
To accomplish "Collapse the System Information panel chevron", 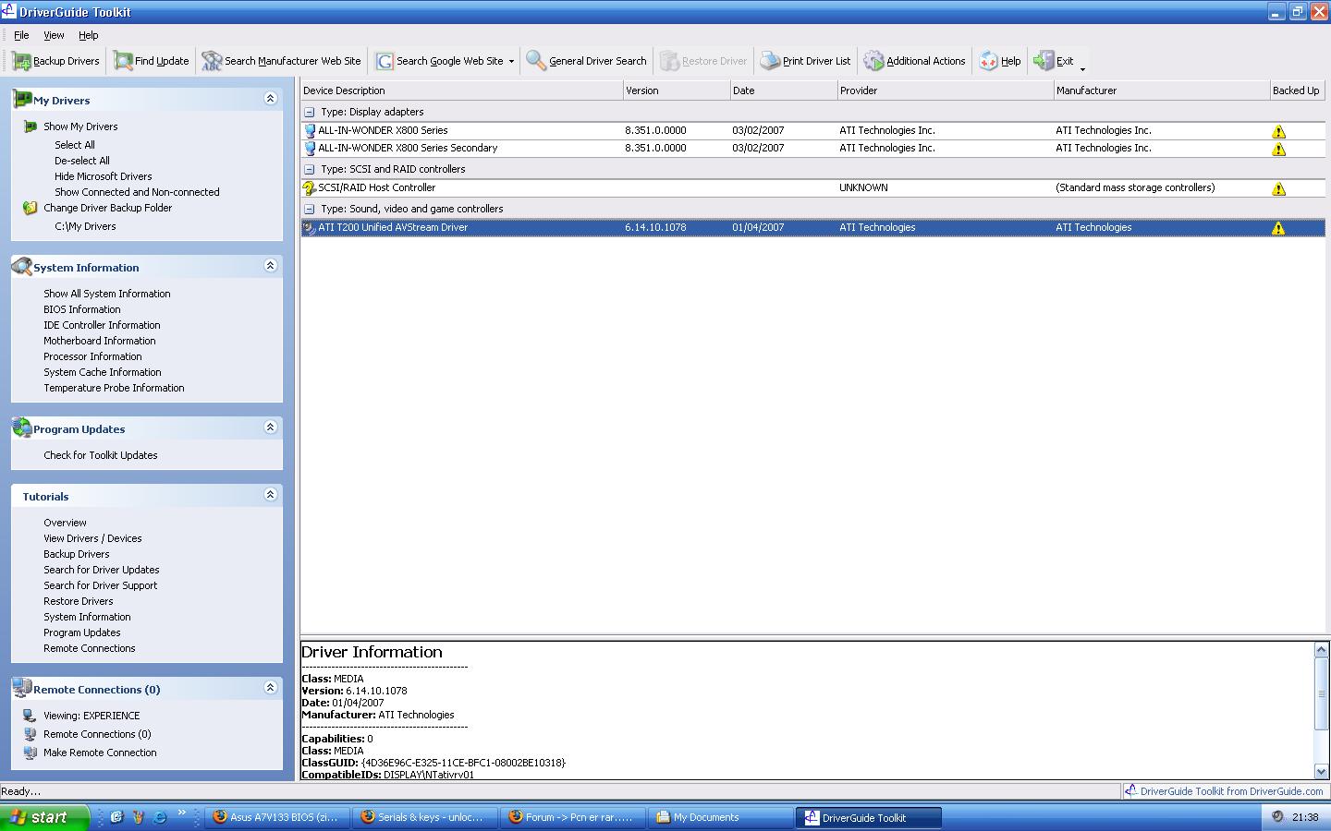I will (271, 265).
